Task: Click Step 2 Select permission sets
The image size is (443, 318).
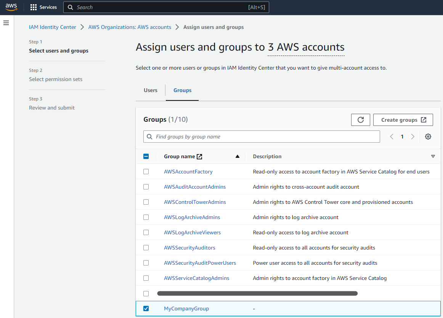Action: [56, 79]
